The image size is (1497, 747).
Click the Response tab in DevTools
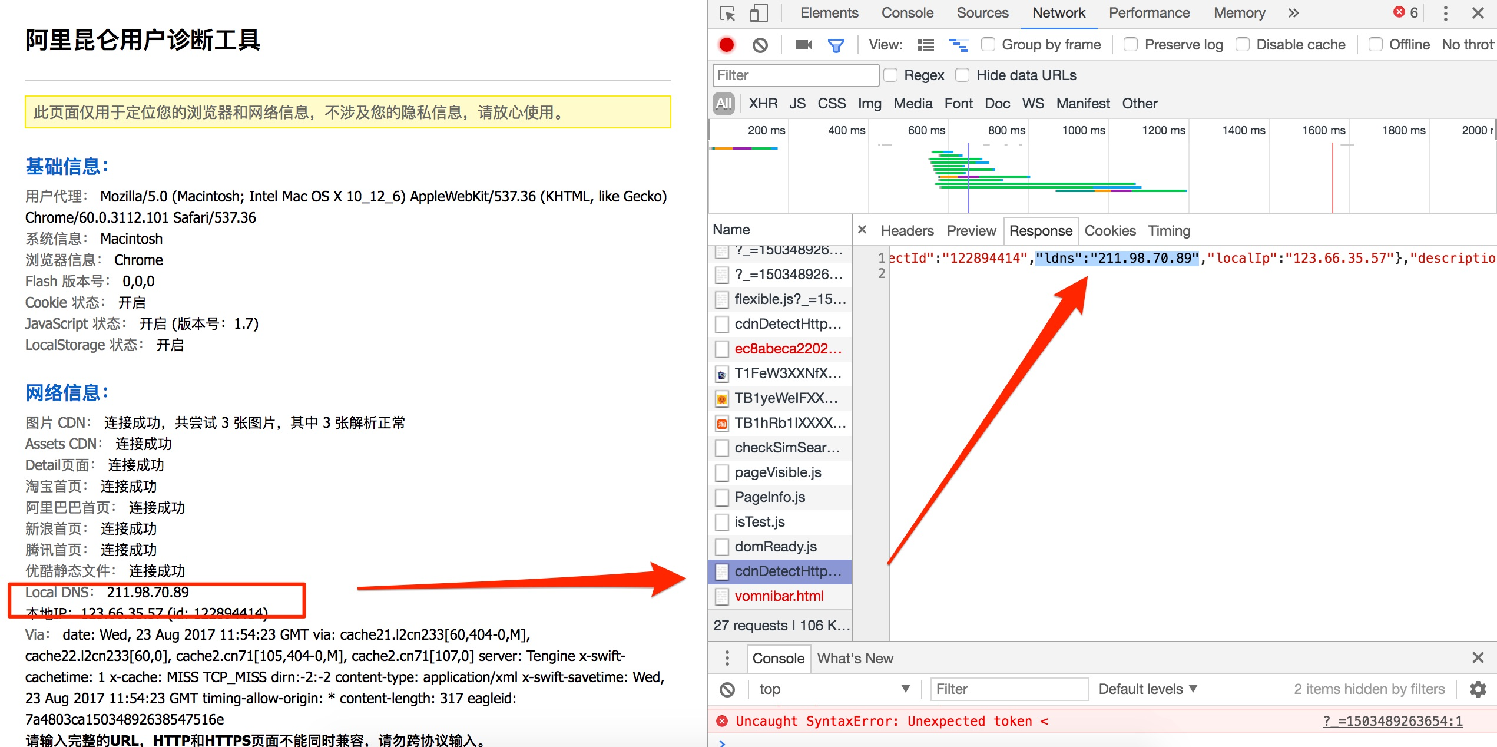click(1041, 230)
